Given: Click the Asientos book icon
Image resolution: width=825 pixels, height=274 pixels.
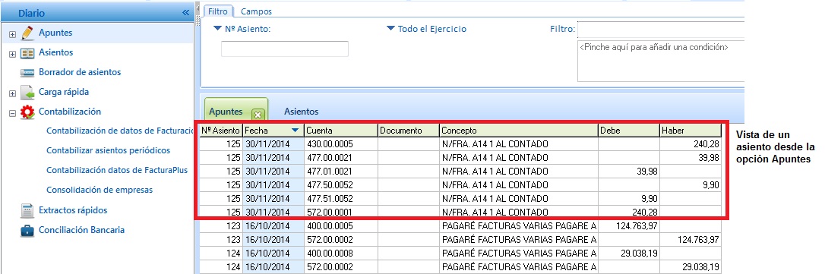Looking at the screenshot, I should click(x=27, y=53).
